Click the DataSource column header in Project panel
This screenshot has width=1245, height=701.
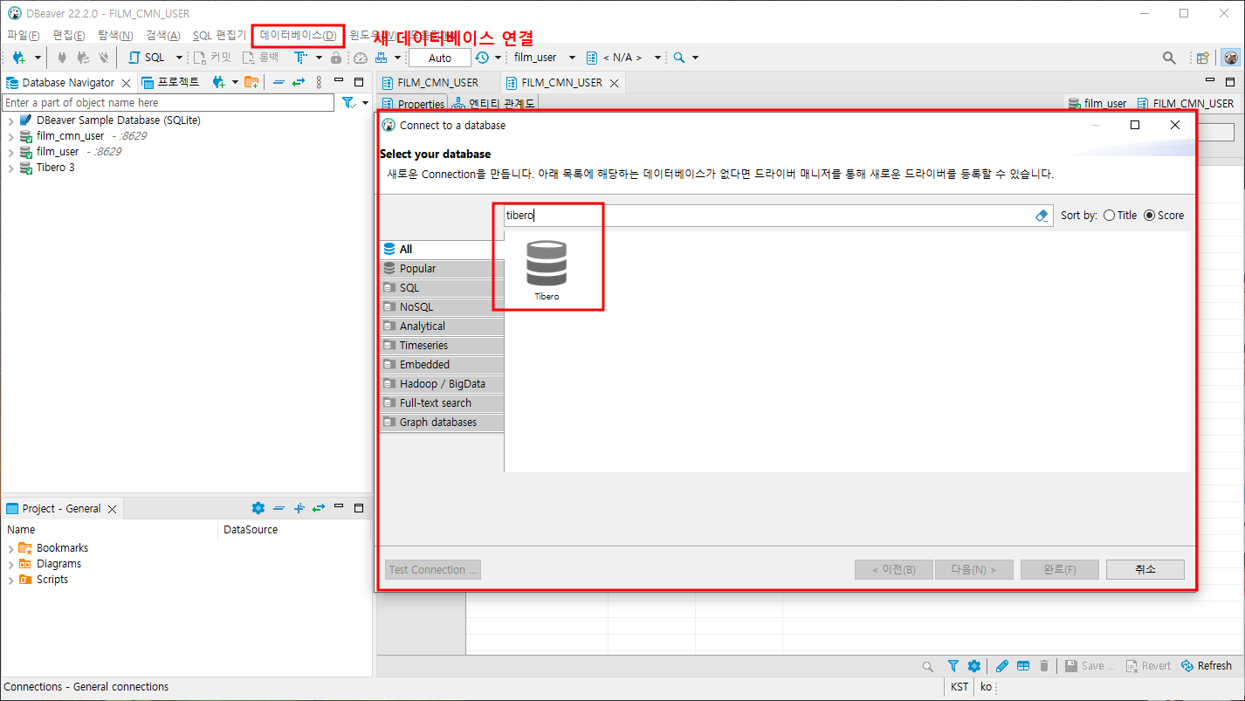coord(251,530)
